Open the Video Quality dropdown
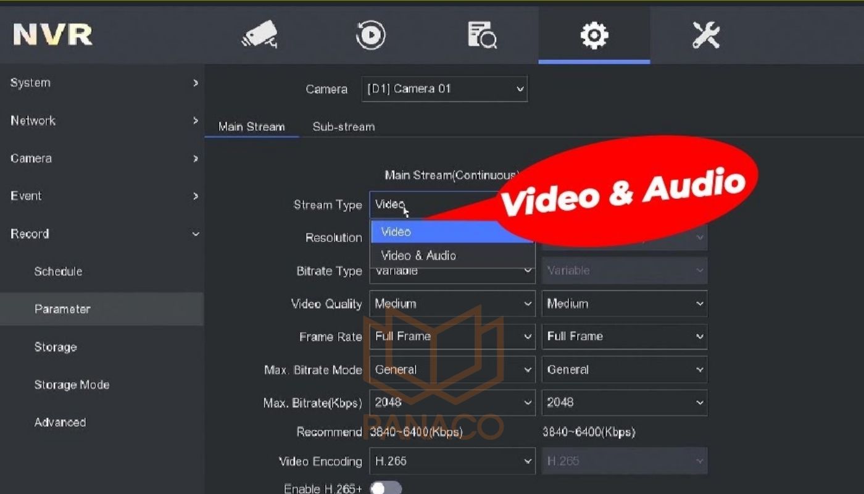This screenshot has height=494, width=864. tap(452, 303)
